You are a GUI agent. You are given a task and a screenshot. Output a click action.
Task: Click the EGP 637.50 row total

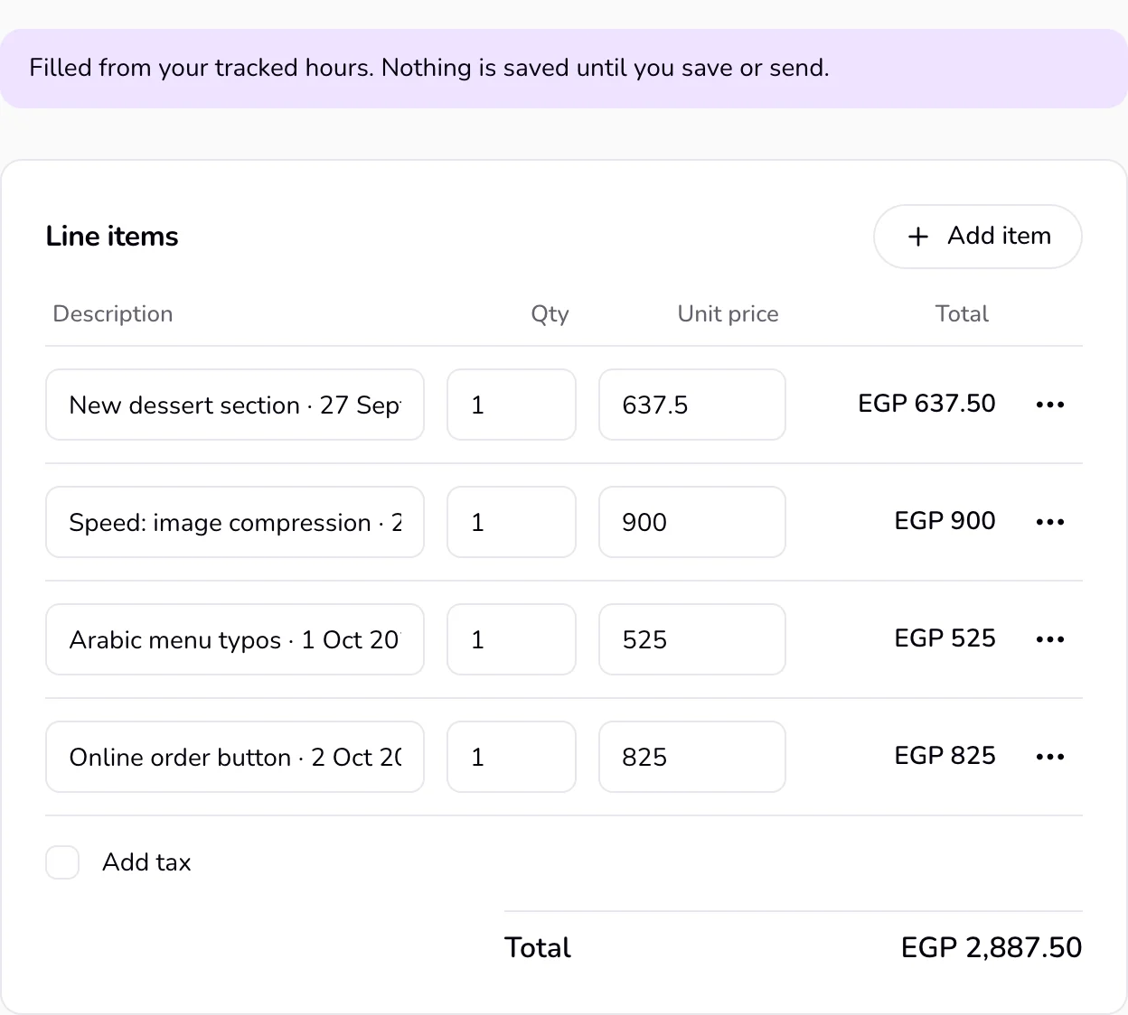(x=926, y=404)
